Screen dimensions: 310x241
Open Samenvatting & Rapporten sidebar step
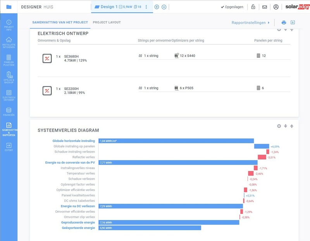[x=9, y=129]
